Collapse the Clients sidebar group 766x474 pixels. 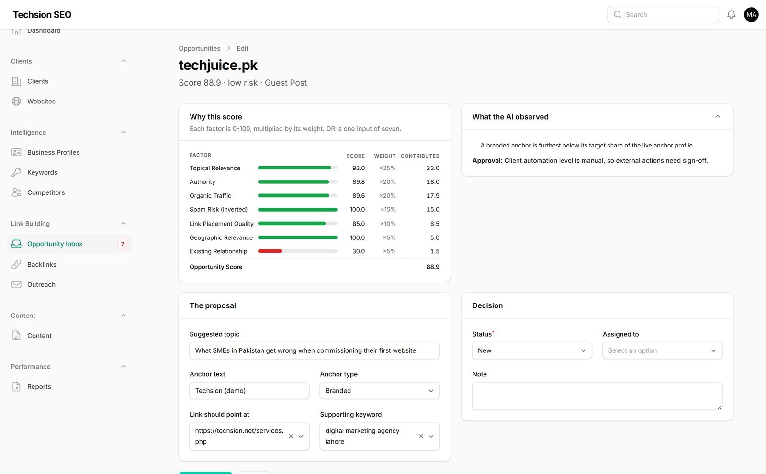124,61
